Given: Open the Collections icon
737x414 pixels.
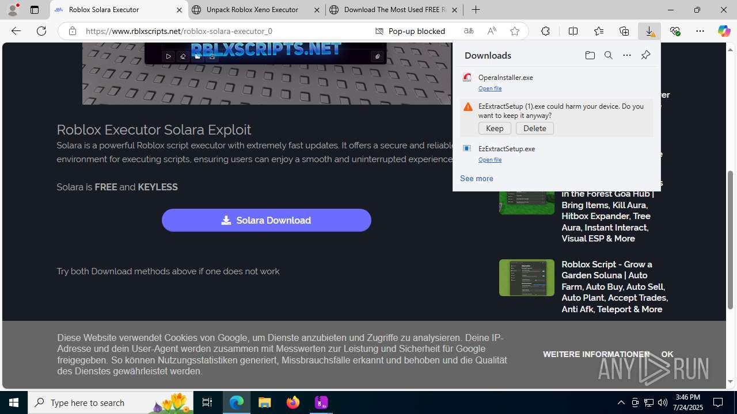Looking at the screenshot, I should point(624,31).
